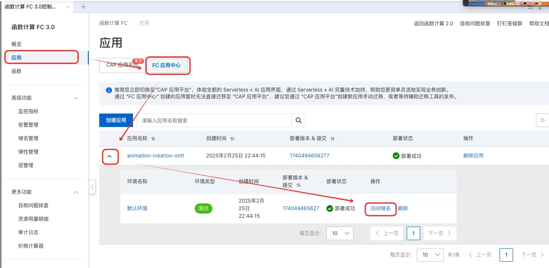The width and height of the screenshot is (549, 268).
Task: Open 概览 in the sidebar
Action: pos(16,44)
